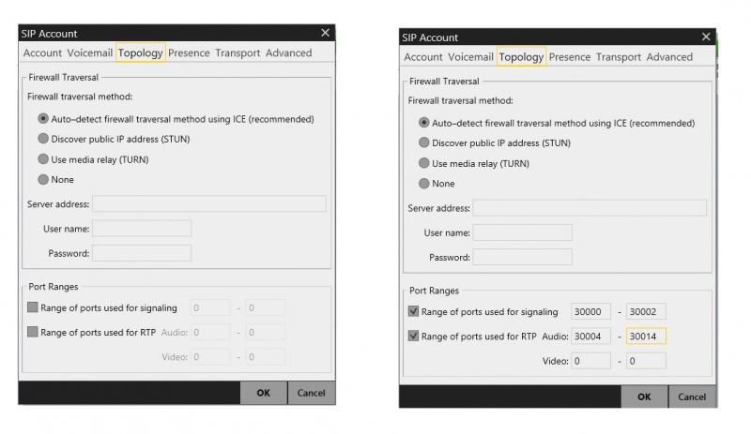Uncheck the checked RTP port range checkbox
The height and width of the screenshot is (434, 751).
point(414,336)
